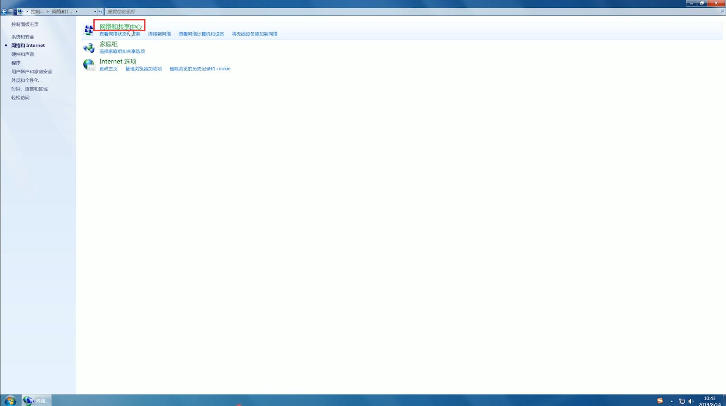This screenshot has width=726, height=406.
Task: Select 轻松访问 in sidebar
Action: pyautogui.click(x=20, y=98)
